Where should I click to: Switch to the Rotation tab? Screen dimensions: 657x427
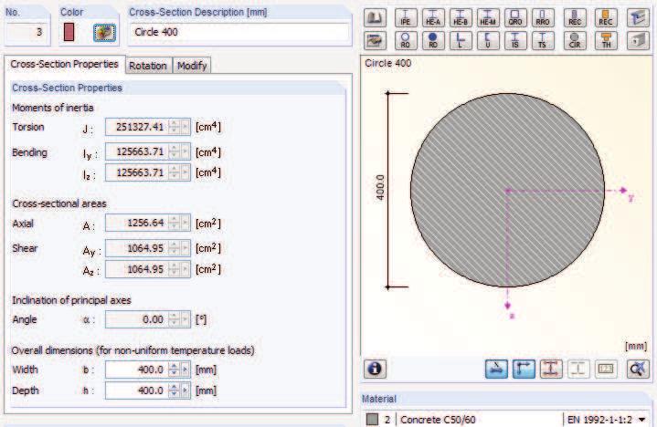coord(148,66)
